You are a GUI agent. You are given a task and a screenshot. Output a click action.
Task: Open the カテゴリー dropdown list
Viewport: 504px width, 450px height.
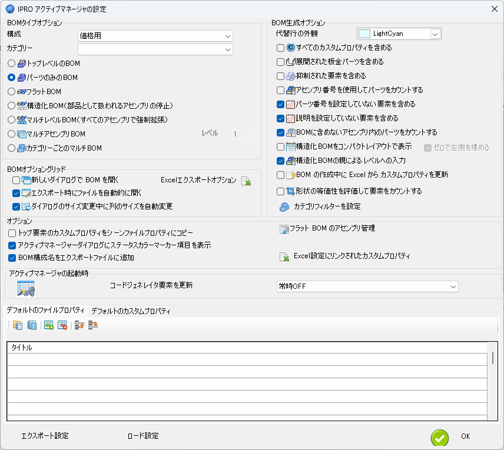pyautogui.click(x=228, y=49)
